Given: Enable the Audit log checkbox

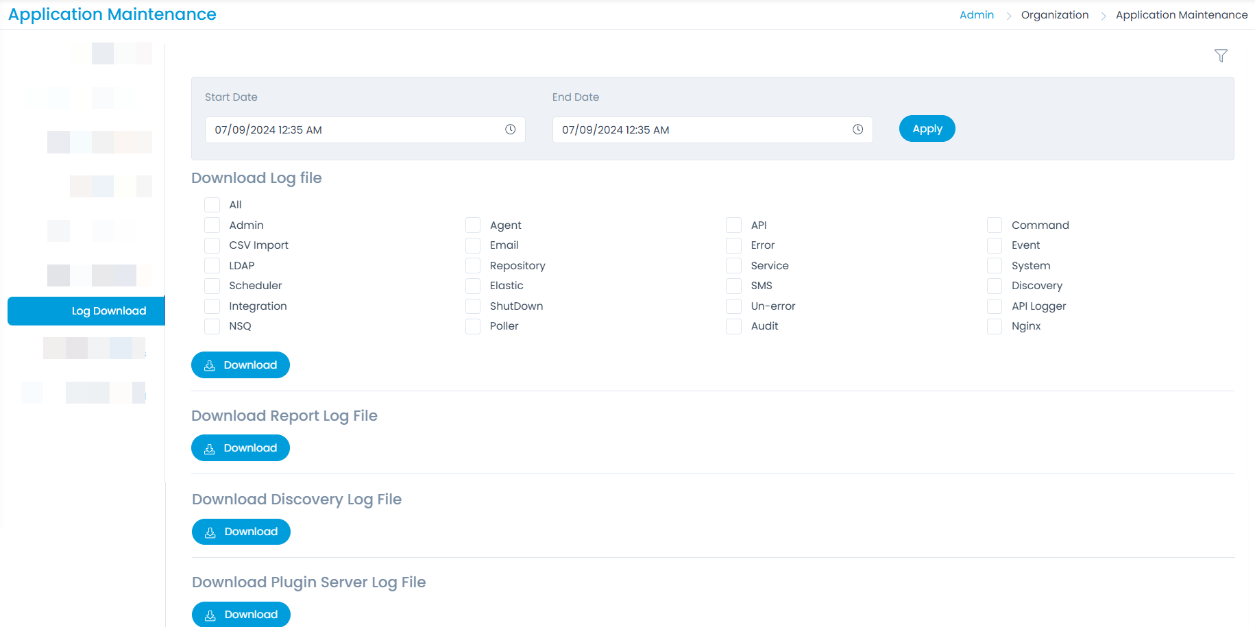Looking at the screenshot, I should (x=733, y=326).
